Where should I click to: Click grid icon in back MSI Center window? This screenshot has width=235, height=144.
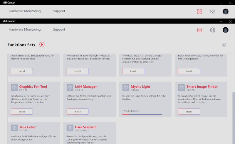pos(199,11)
